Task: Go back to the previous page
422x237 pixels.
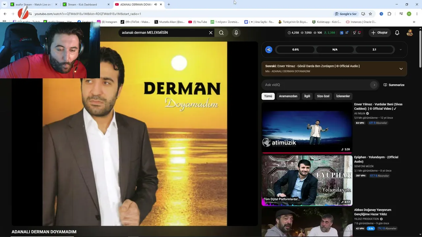Action: coord(5,14)
